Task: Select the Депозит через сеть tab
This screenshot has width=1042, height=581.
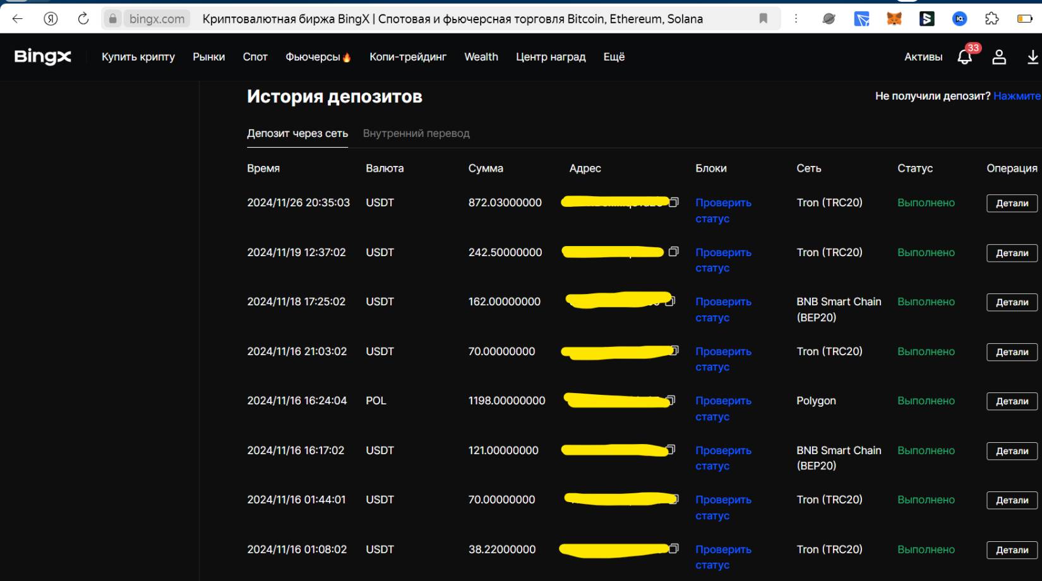Action: pos(297,133)
